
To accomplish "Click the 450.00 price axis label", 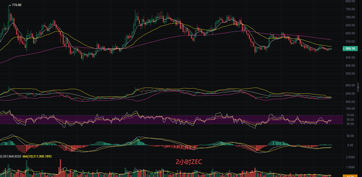I will pyautogui.click(x=350, y=58).
